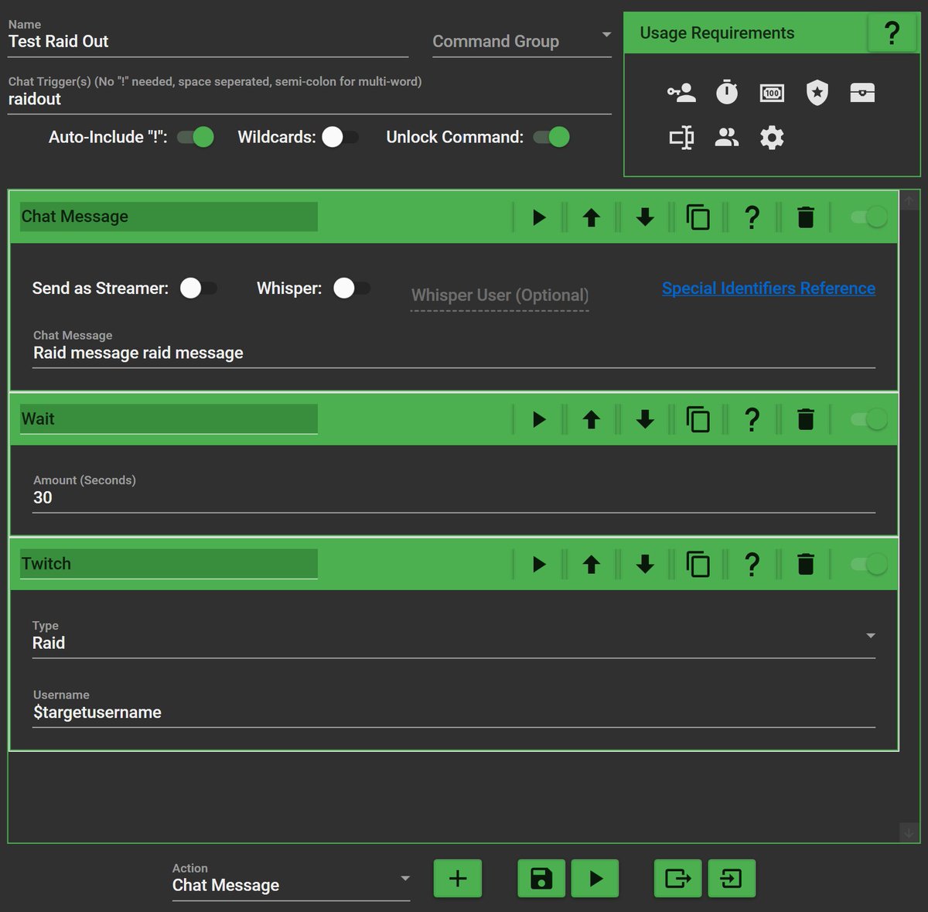Click the Chat Message action name header
This screenshot has height=912, width=928.
pos(169,217)
